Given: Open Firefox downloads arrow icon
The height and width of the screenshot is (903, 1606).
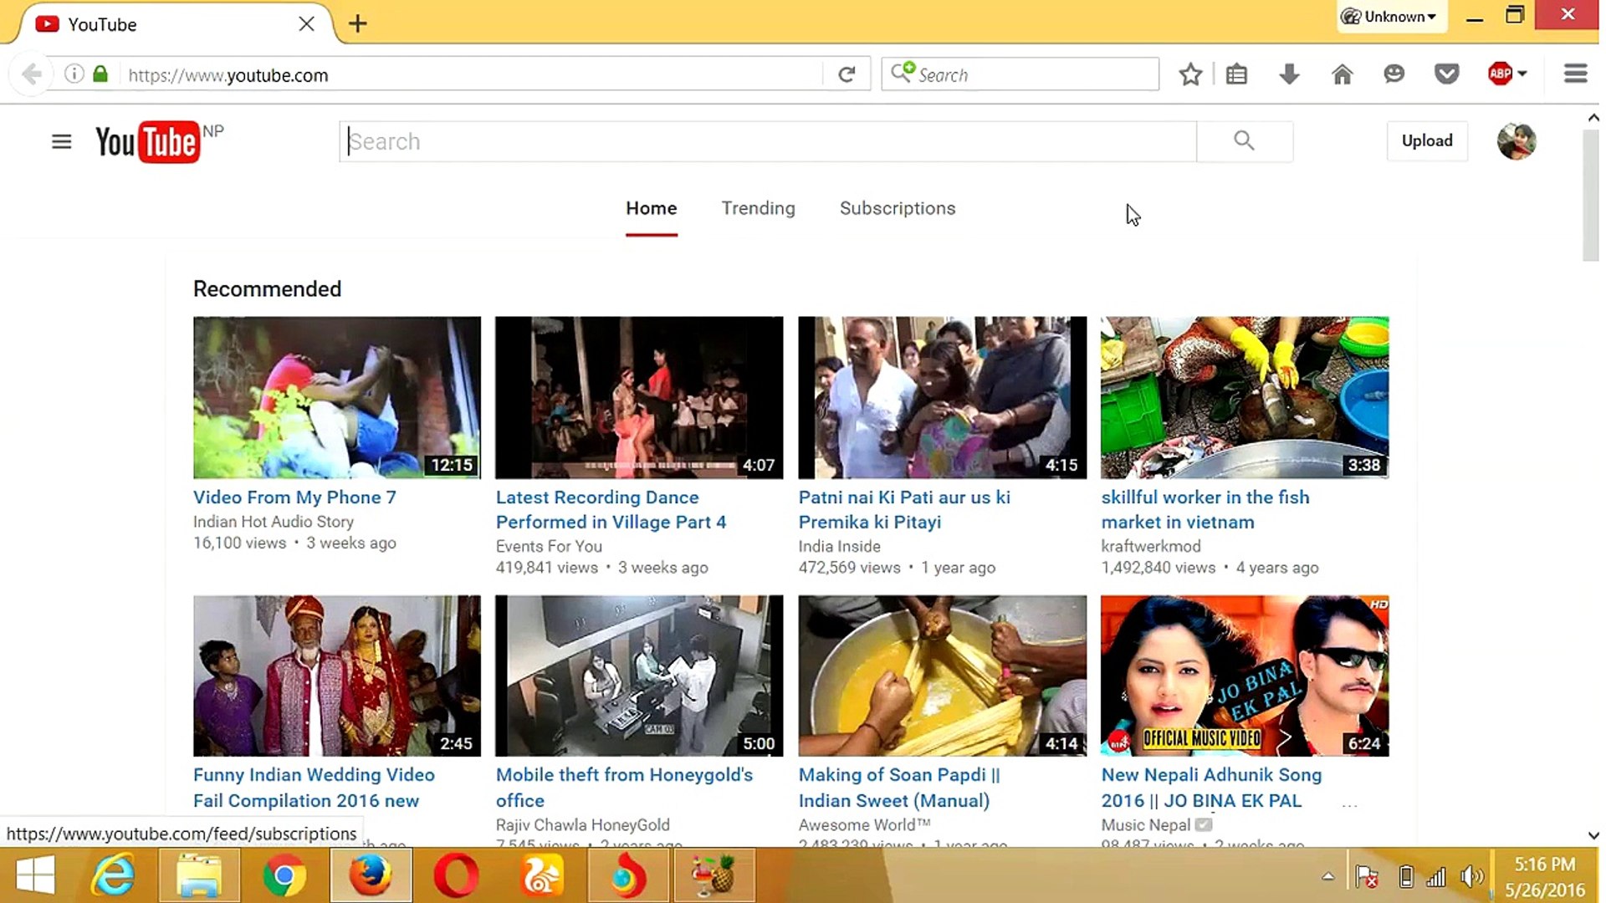Looking at the screenshot, I should click(1289, 74).
